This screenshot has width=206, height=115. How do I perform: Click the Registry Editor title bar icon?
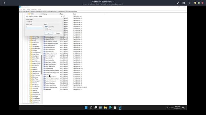coord(20,7)
